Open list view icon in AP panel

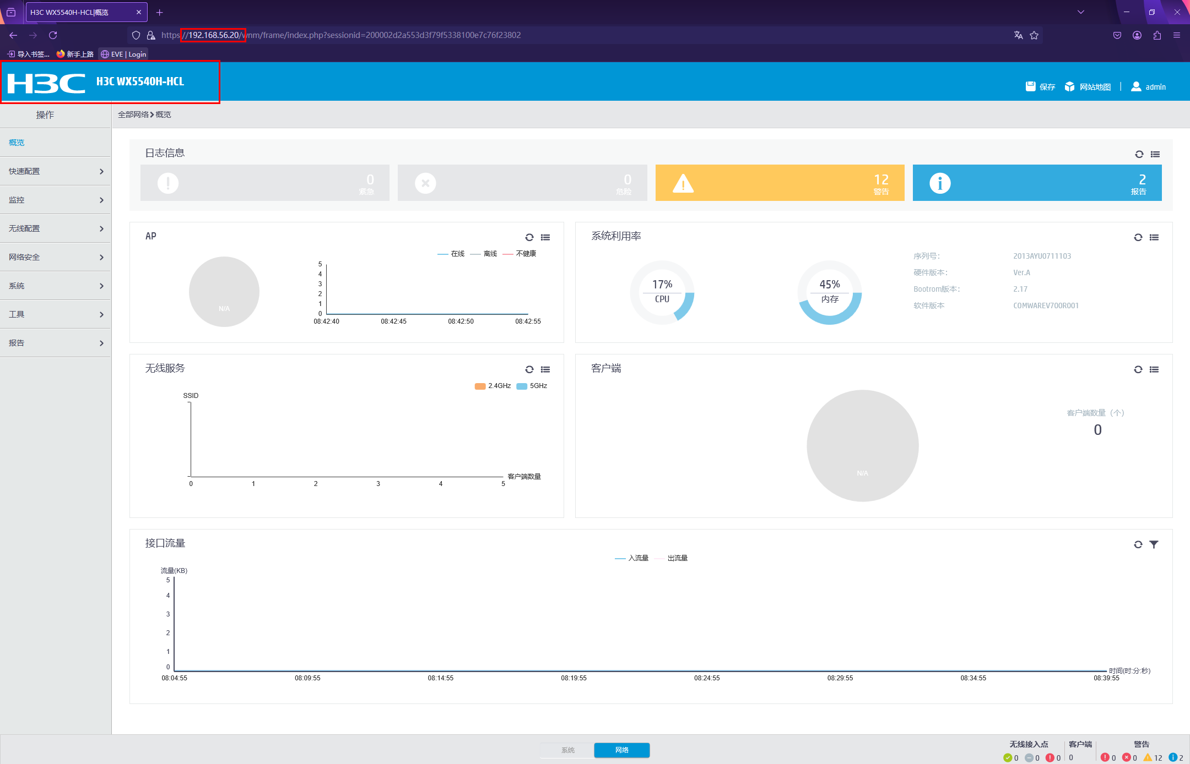(x=545, y=237)
